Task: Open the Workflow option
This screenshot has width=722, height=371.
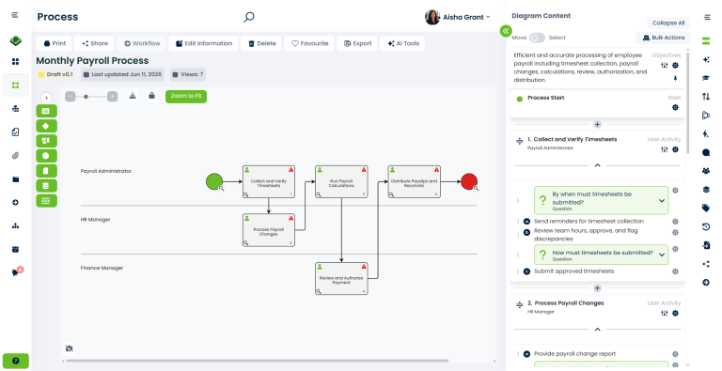Action: pos(142,43)
